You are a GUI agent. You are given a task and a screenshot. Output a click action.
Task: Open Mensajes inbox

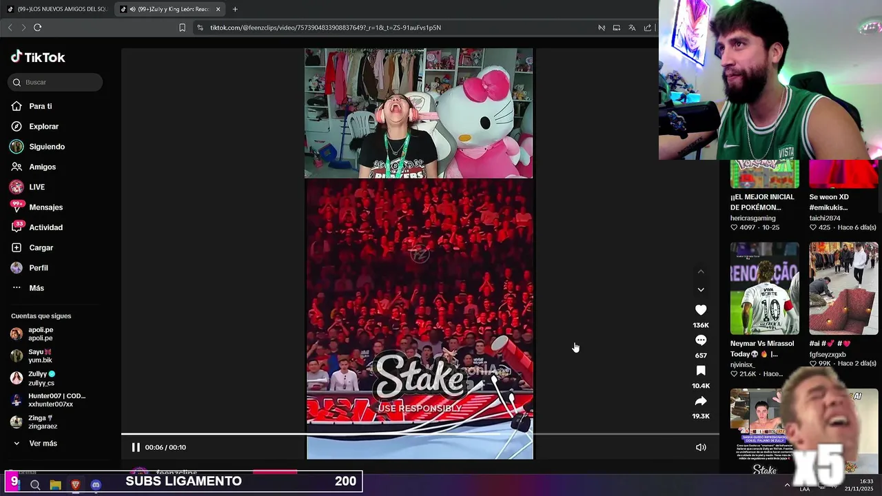(45, 207)
